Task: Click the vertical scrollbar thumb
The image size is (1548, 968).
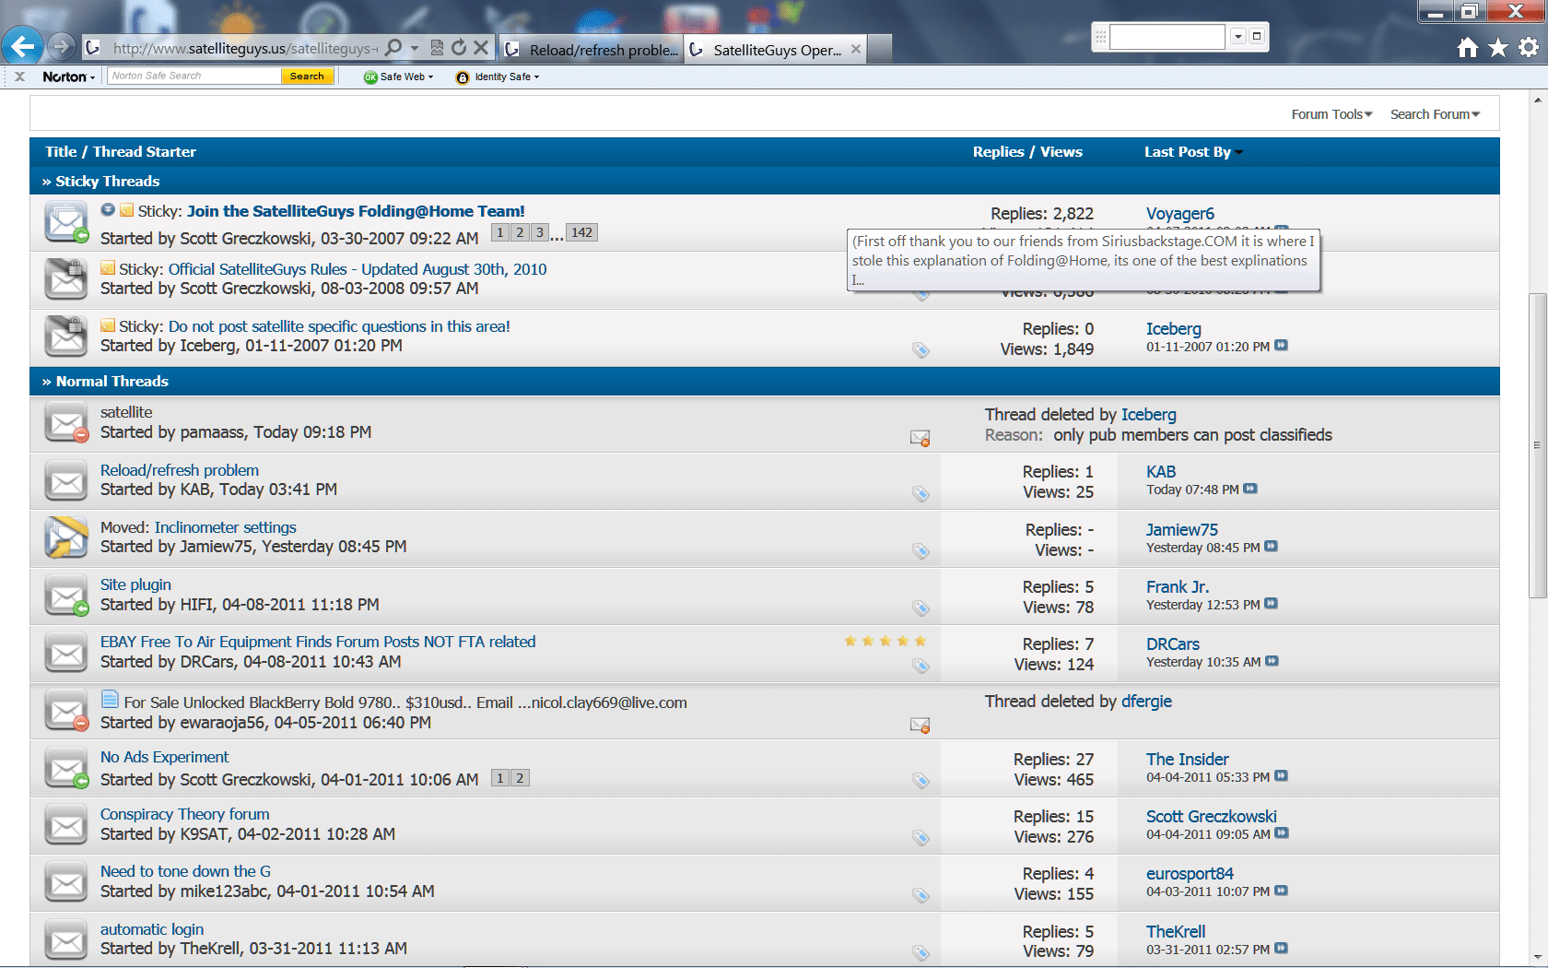Action: coord(1537,445)
